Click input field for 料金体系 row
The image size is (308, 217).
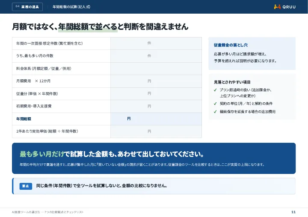pyautogui.click(x=156, y=69)
